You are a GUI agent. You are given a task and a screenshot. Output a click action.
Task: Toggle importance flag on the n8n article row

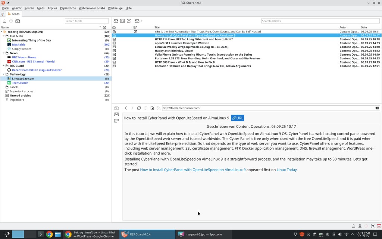click(x=135, y=32)
